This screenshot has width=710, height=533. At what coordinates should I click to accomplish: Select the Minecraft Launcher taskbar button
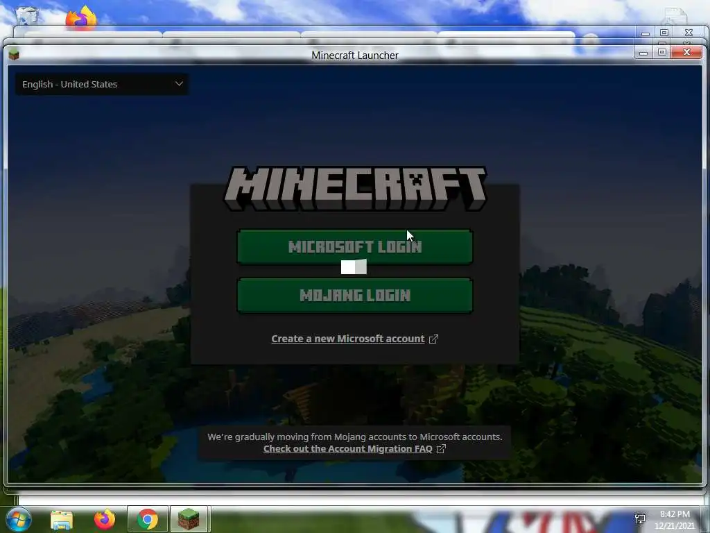189,519
